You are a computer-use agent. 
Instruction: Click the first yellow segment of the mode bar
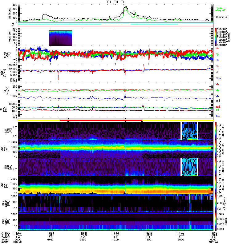39,120
